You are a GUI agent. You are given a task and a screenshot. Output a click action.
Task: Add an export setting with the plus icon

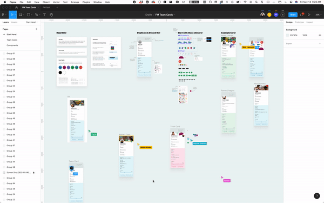pyautogui.click(x=320, y=43)
